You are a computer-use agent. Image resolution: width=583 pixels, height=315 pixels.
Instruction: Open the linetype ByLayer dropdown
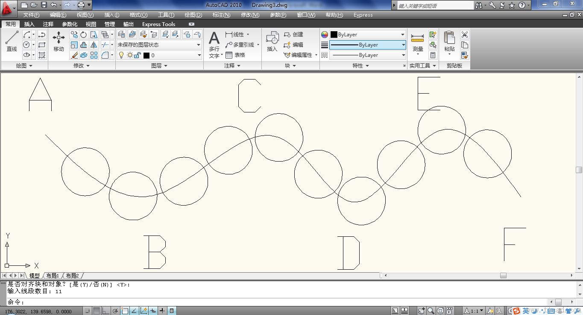pos(367,55)
